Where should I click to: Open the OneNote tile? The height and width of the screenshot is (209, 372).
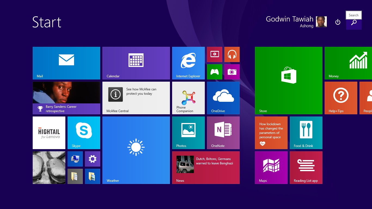coord(223,133)
